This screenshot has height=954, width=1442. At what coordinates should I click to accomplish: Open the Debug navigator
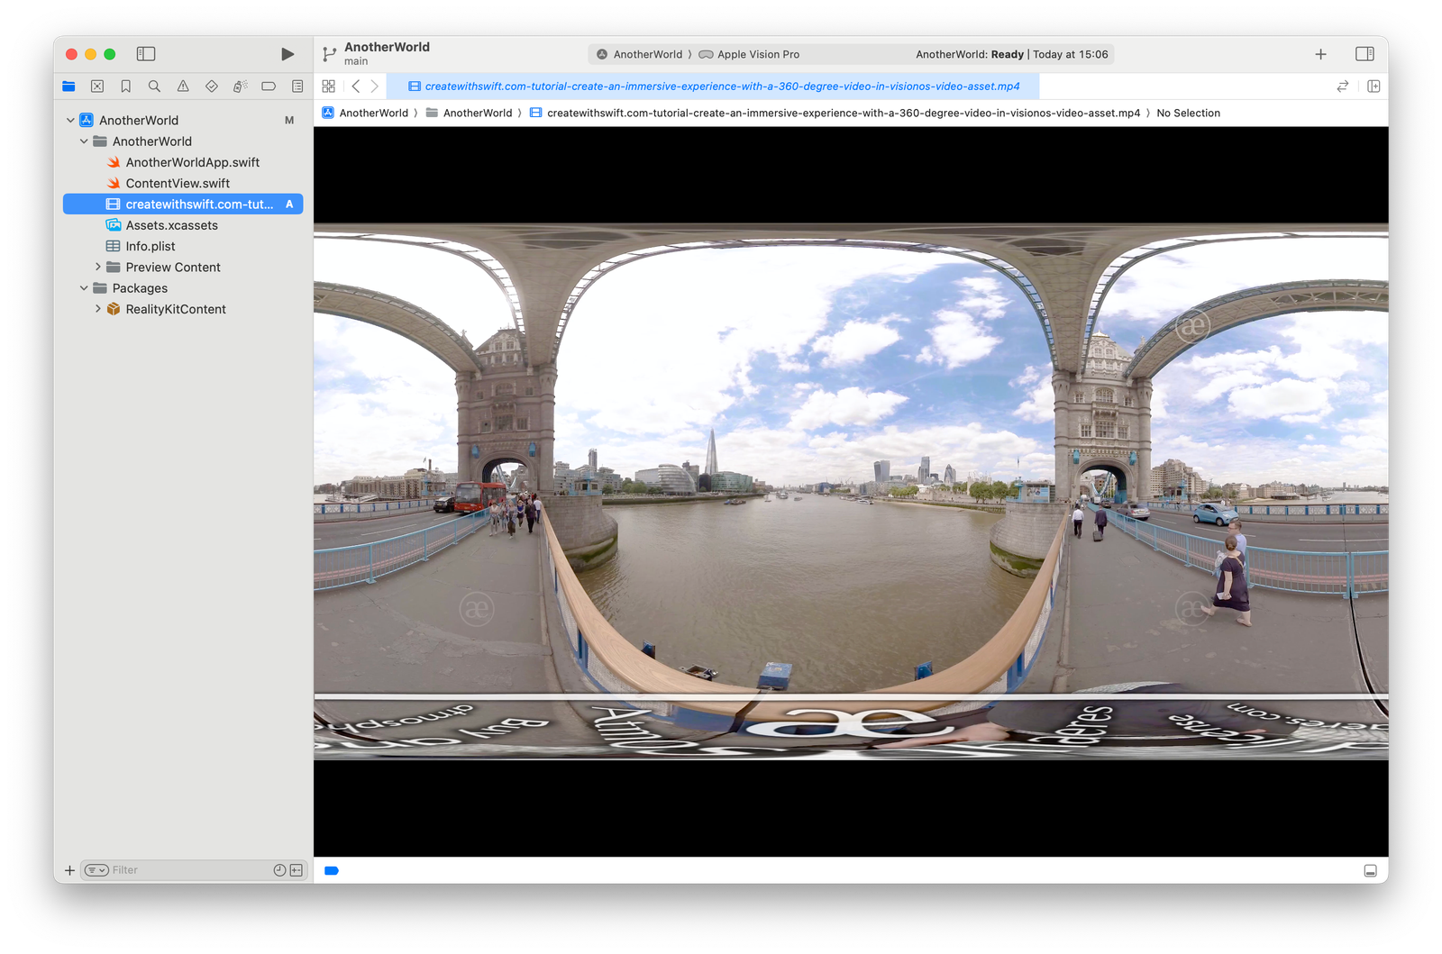(x=240, y=86)
